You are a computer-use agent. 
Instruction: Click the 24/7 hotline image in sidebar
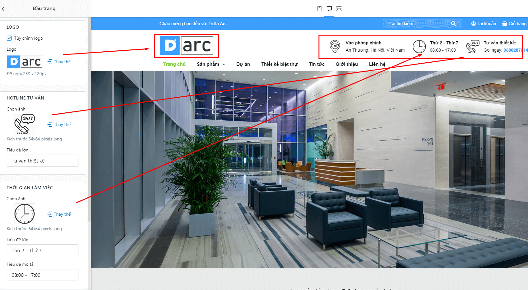(25, 124)
